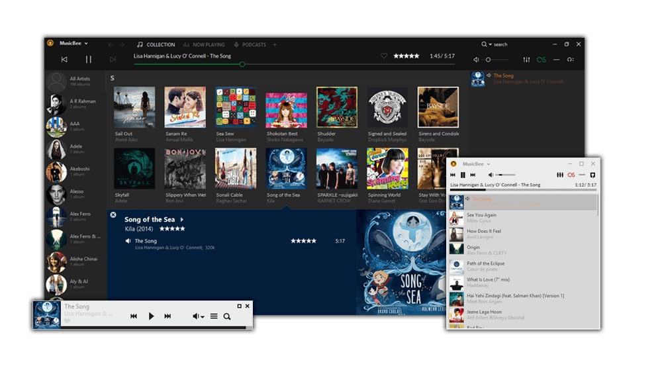This screenshot has height=372, width=662.
Task: Expand the Song of the Sea title arrow
Action: coord(182,220)
